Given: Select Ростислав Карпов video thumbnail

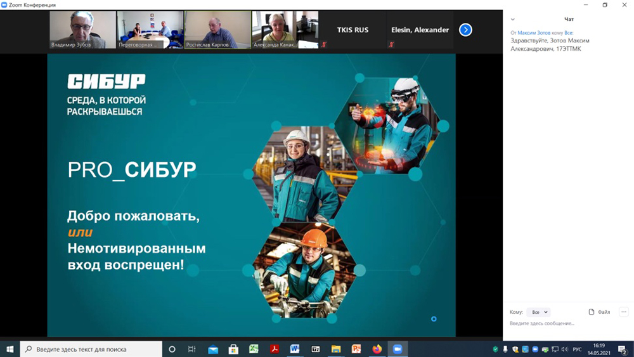Looking at the screenshot, I should pyautogui.click(x=217, y=30).
